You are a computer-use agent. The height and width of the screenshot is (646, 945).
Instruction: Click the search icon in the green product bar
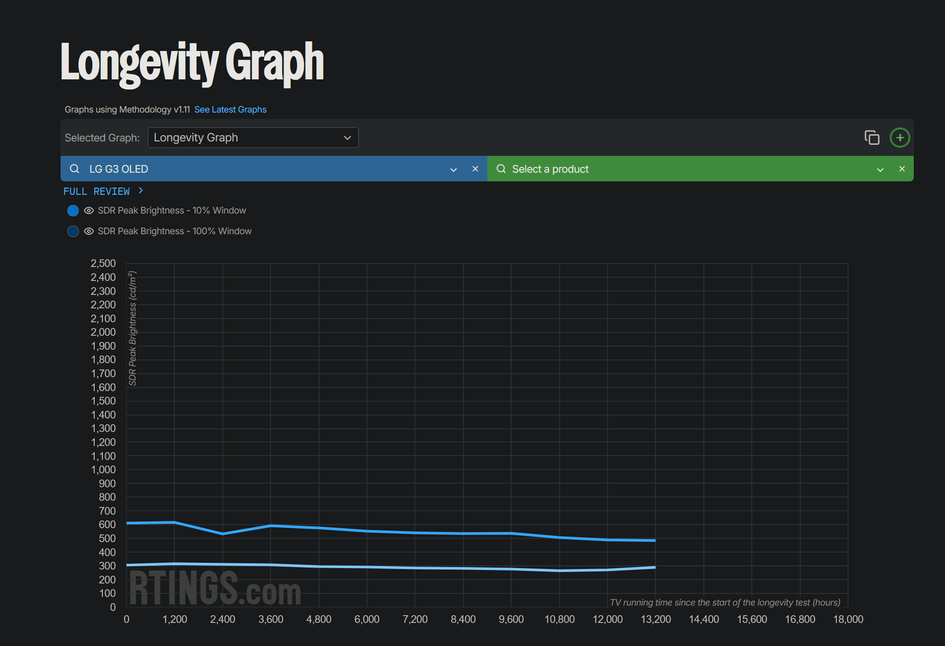point(501,169)
